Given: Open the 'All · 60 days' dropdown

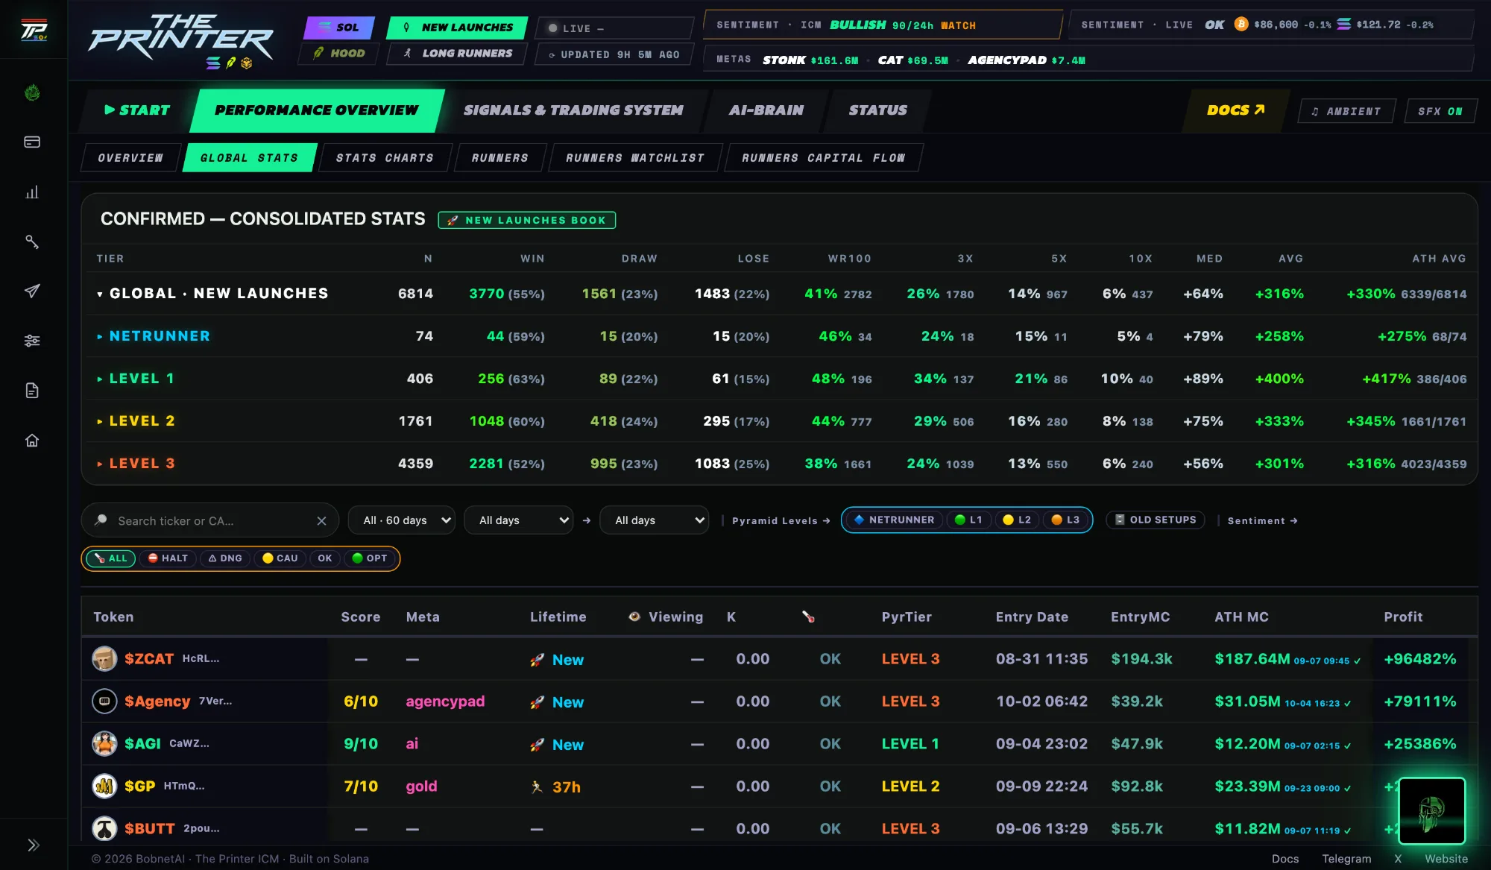Looking at the screenshot, I should coord(402,520).
